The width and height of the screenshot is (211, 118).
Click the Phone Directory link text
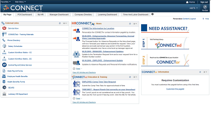pyautogui.click(x=14, y=40)
